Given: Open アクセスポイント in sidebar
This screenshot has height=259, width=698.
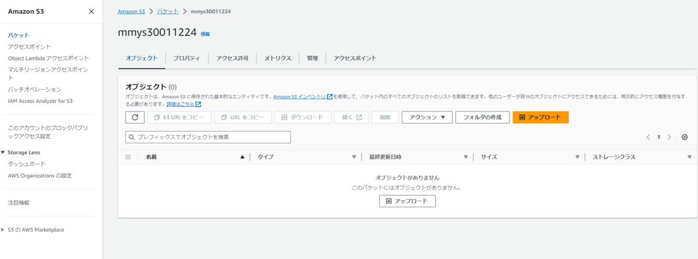Looking at the screenshot, I should coord(29,46).
